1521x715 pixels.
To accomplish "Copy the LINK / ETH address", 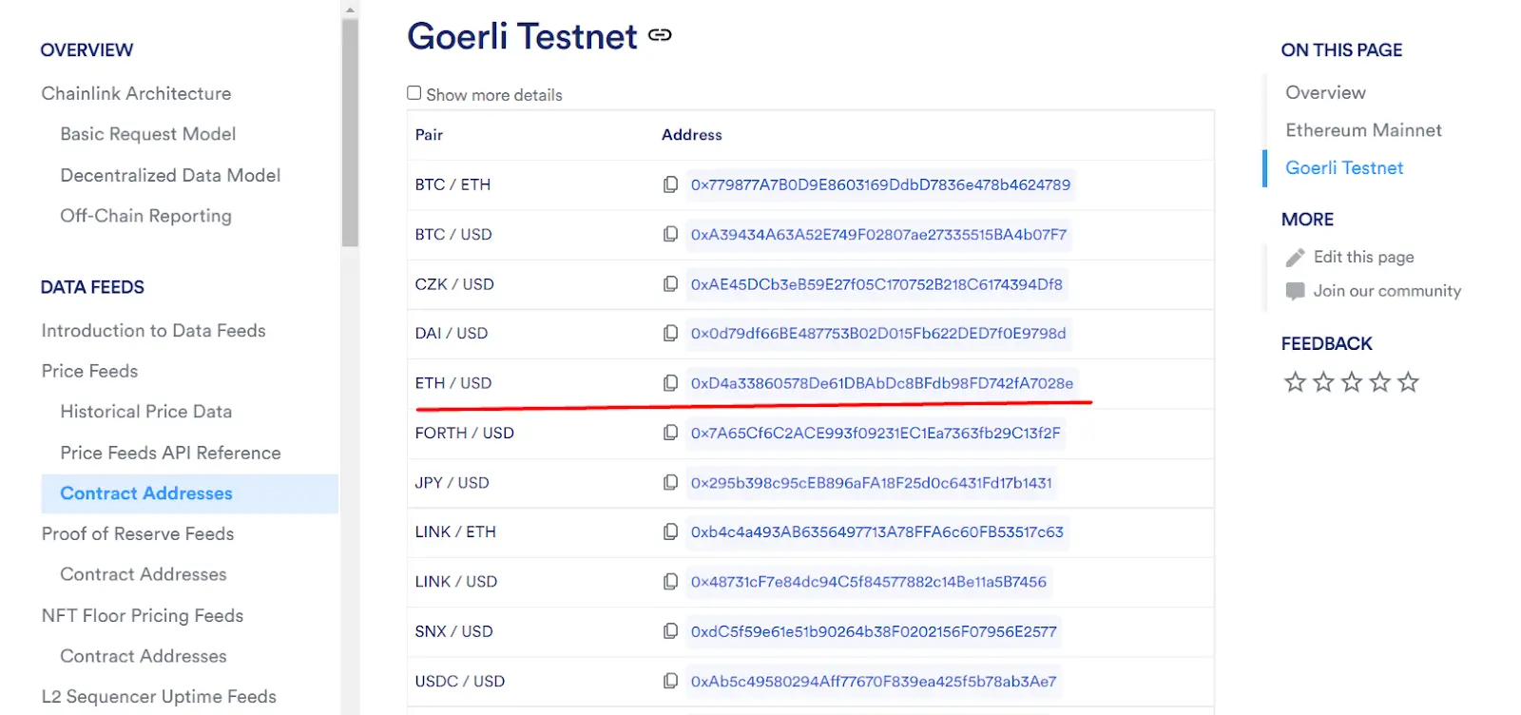I will (670, 532).
